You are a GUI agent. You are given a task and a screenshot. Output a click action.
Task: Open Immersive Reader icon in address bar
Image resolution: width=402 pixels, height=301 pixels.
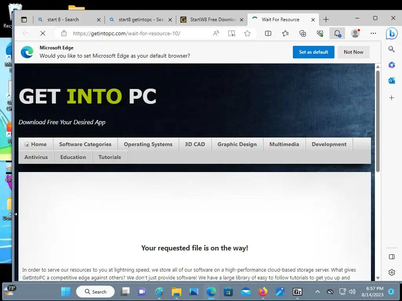[232, 33]
